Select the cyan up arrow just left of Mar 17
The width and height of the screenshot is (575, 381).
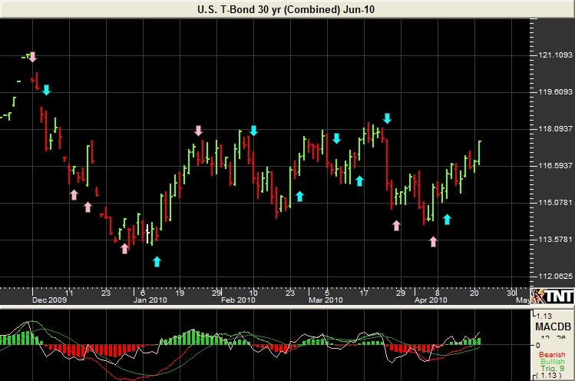[360, 181]
